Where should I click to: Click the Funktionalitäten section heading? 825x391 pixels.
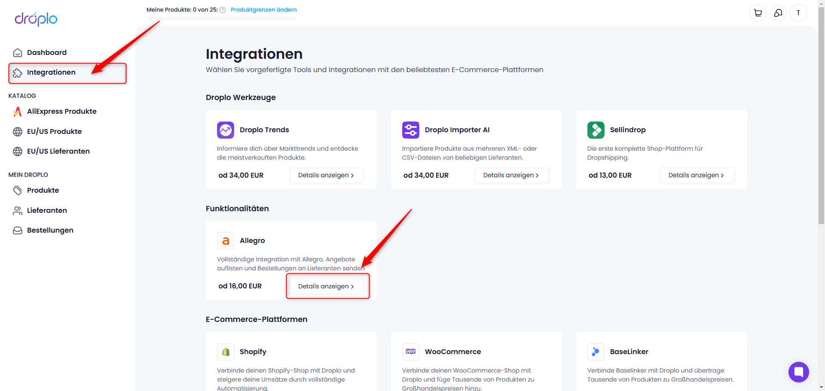coord(237,209)
